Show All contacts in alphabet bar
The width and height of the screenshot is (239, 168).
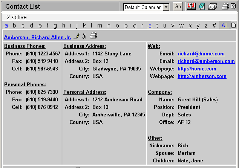[225, 26]
